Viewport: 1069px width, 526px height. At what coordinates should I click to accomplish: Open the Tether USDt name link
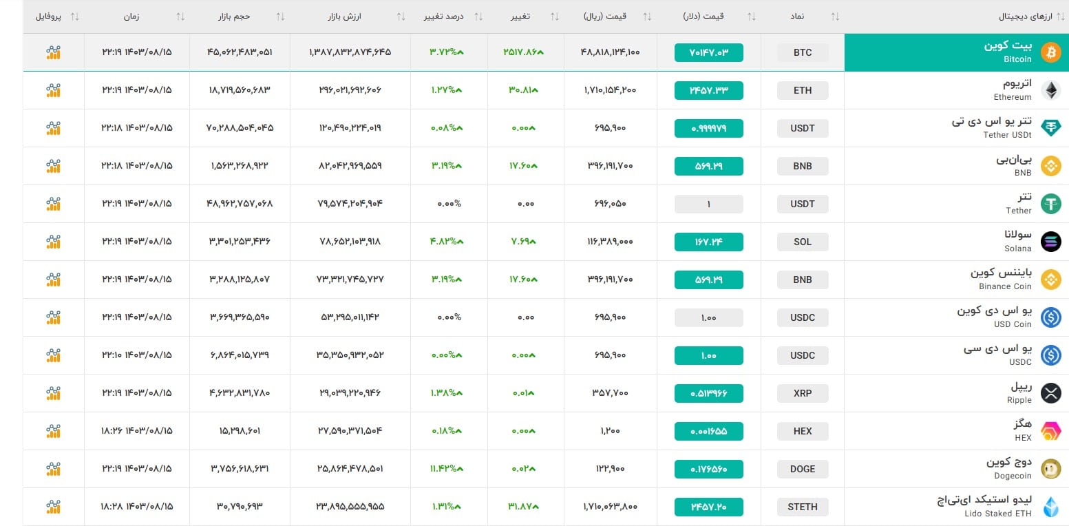point(993,128)
